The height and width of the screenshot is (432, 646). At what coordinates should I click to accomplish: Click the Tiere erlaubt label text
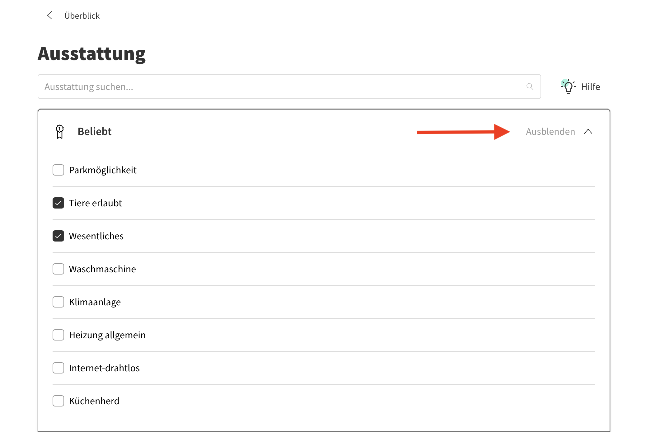pos(95,203)
